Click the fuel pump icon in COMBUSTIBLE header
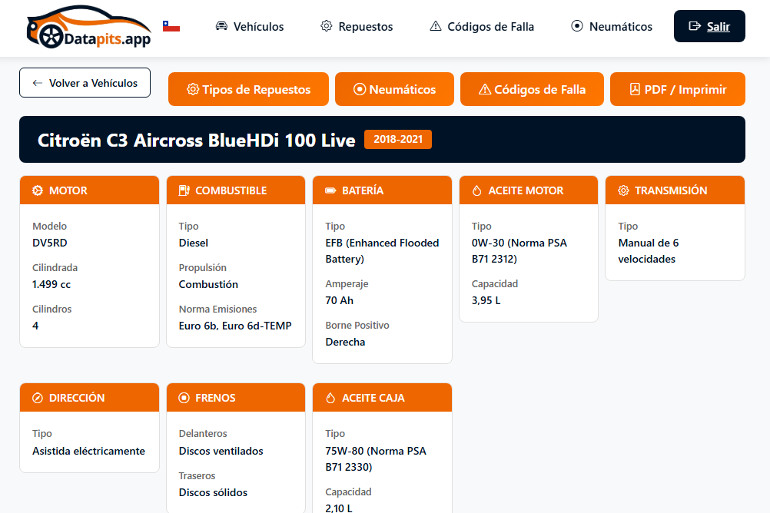The image size is (770, 513). (x=184, y=190)
